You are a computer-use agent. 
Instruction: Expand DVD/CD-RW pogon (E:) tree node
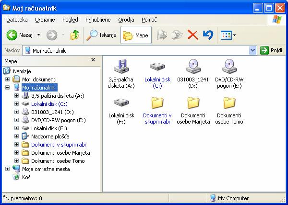pos(16,120)
